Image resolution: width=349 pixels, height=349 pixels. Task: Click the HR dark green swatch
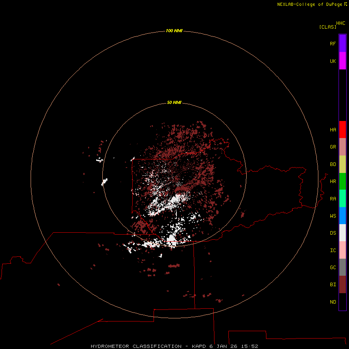(342, 181)
